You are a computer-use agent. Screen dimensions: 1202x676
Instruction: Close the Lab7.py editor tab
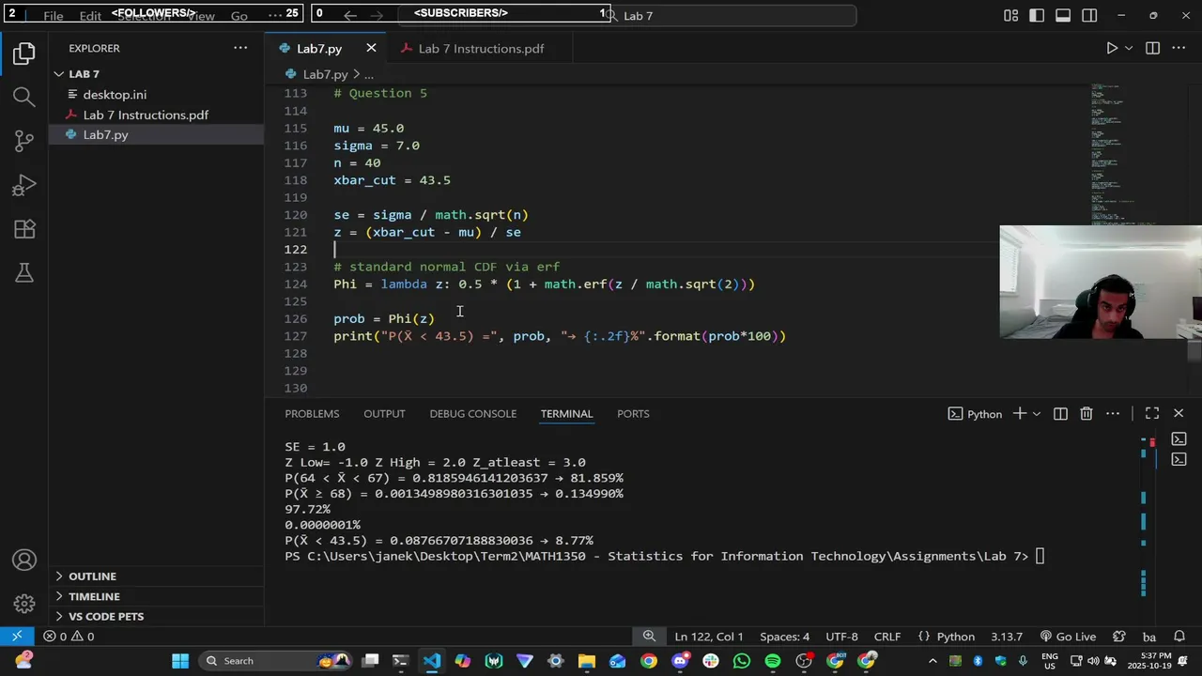371,48
